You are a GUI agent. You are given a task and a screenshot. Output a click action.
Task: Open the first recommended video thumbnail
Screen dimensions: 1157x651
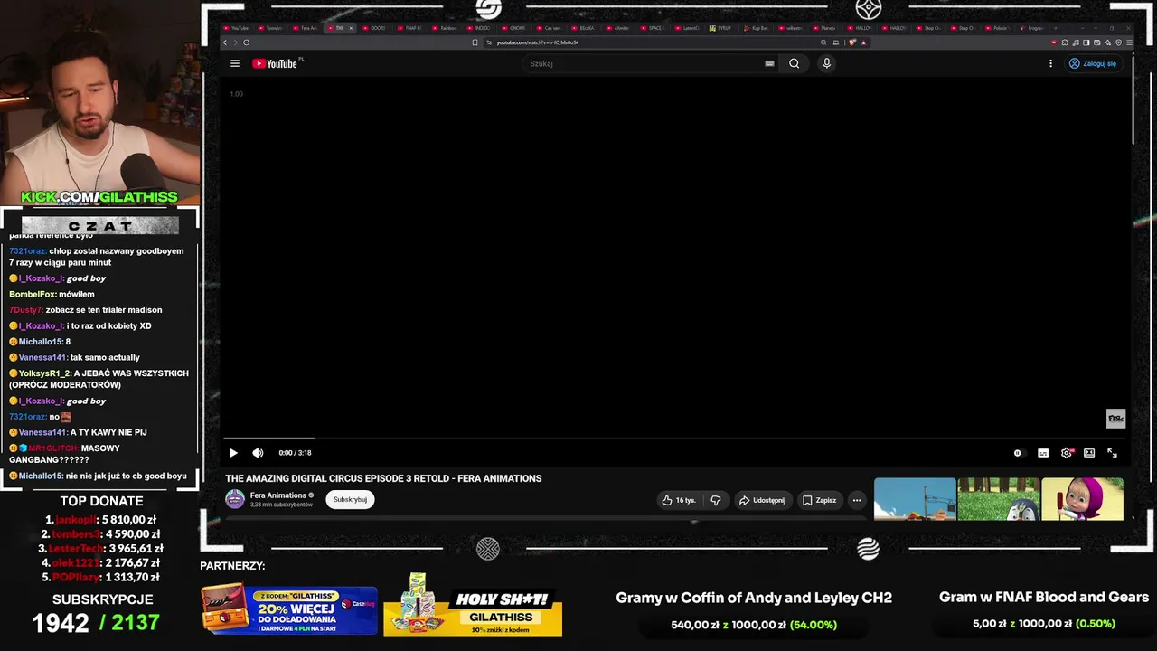point(915,499)
